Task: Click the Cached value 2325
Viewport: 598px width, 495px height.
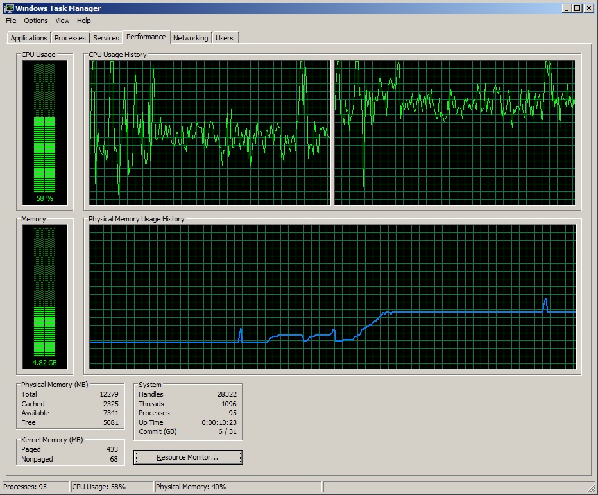Action: click(110, 404)
